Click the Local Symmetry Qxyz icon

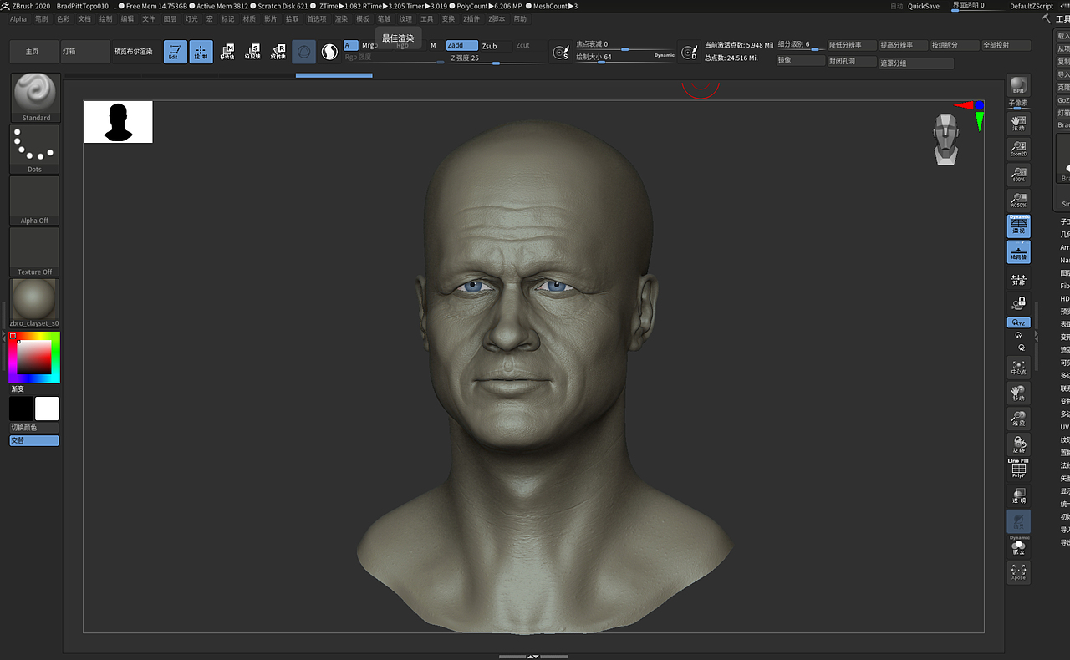click(1018, 322)
